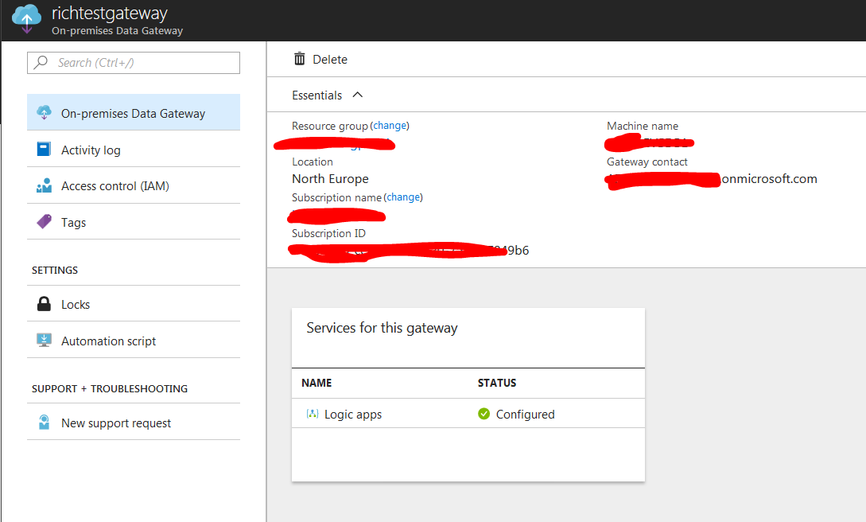Collapse the Essentials section chevron
This screenshot has height=522, width=866.
[358, 95]
